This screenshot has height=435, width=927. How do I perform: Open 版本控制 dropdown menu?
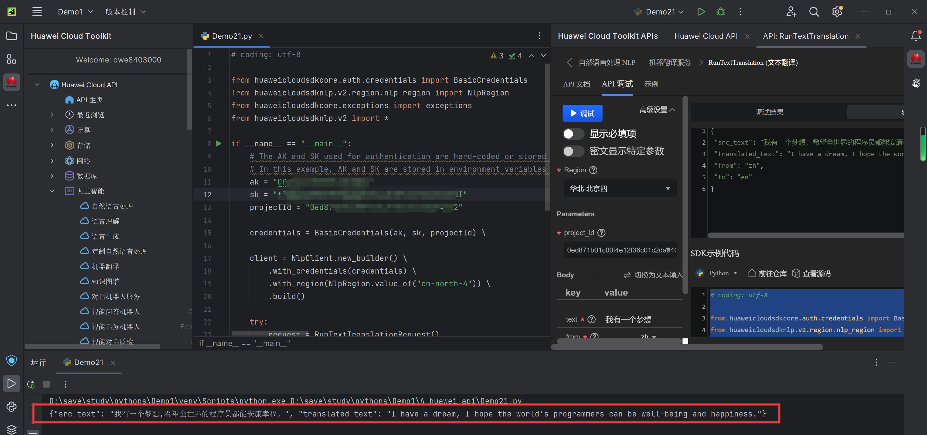(x=125, y=12)
